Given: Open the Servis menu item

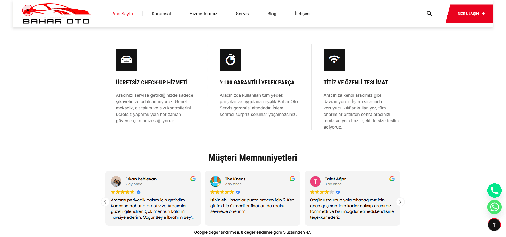Looking at the screenshot, I should tap(242, 14).
